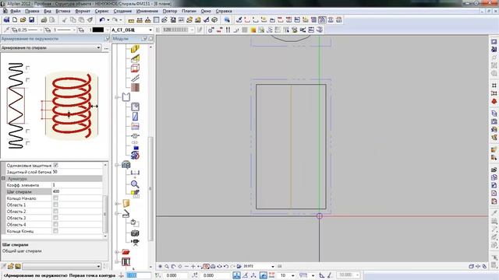Enable the Область 3 checkbox

pyautogui.click(x=55, y=218)
